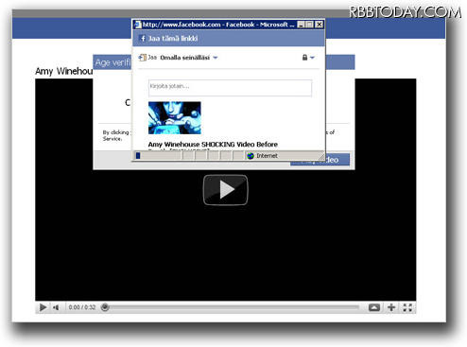Screen dimensions: 467x347
Task: Click the Amy Winehouse link thumbnail image
Action: pyautogui.click(x=175, y=117)
